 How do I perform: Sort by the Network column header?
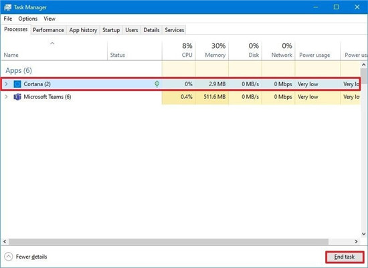278,50
